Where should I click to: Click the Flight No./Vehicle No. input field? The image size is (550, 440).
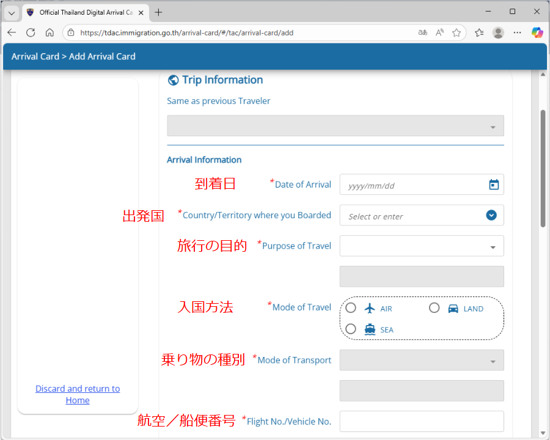click(x=422, y=421)
